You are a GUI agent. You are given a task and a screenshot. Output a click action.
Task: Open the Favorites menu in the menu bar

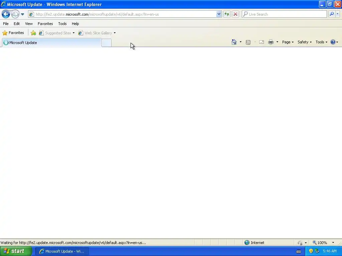point(45,24)
